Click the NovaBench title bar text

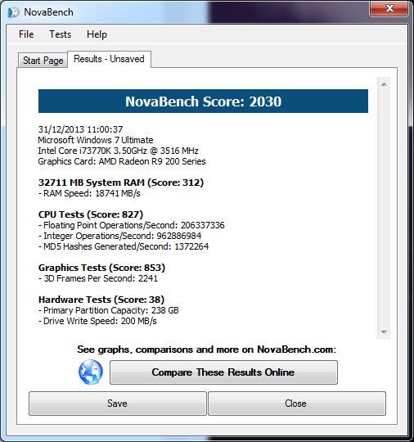coord(48,12)
